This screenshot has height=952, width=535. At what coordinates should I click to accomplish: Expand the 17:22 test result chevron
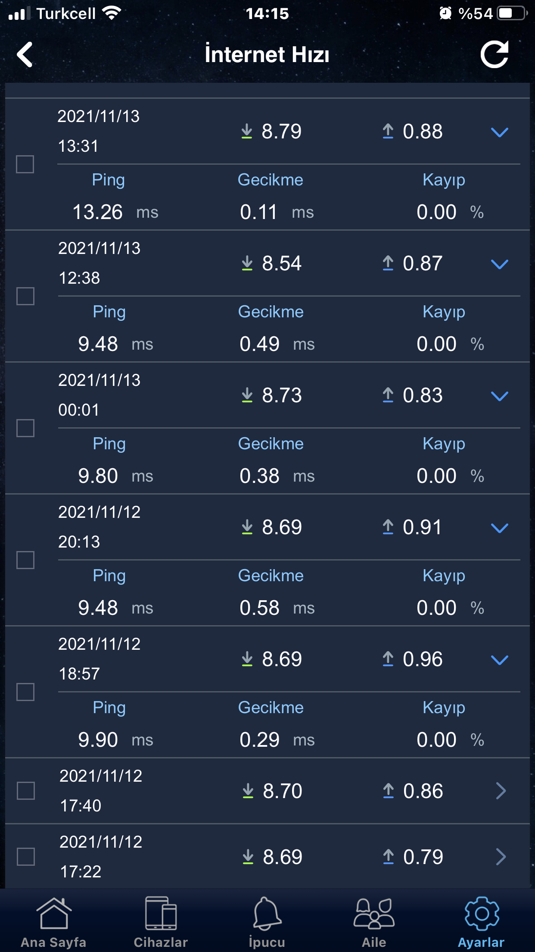(501, 857)
